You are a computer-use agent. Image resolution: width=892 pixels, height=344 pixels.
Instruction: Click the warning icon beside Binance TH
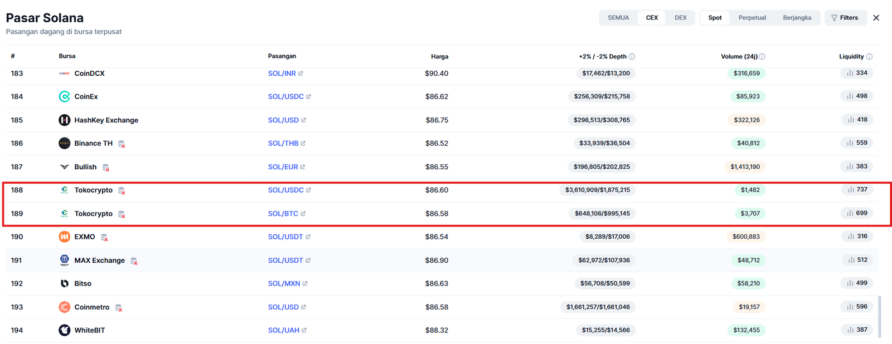[122, 144]
